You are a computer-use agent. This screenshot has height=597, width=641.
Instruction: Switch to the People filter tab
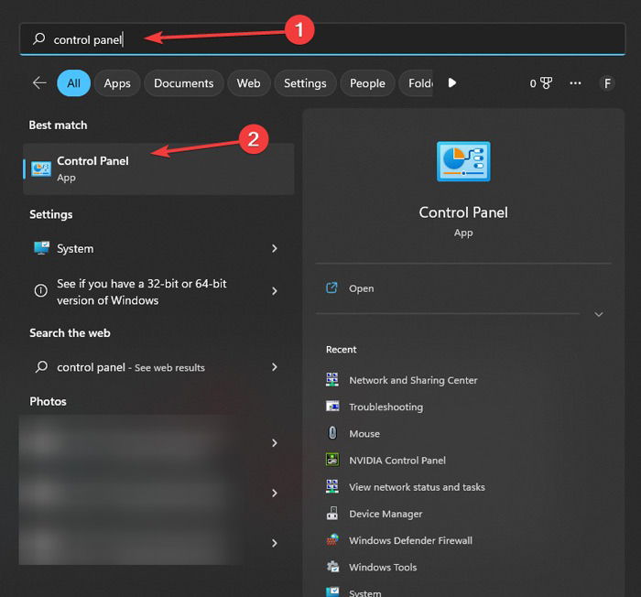(367, 83)
